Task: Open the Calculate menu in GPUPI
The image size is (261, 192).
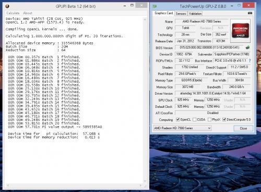Action: click(13, 13)
